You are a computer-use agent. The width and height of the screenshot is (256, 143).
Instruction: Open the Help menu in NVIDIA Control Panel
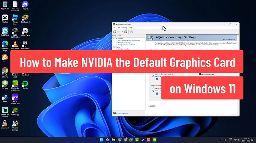click(130, 28)
